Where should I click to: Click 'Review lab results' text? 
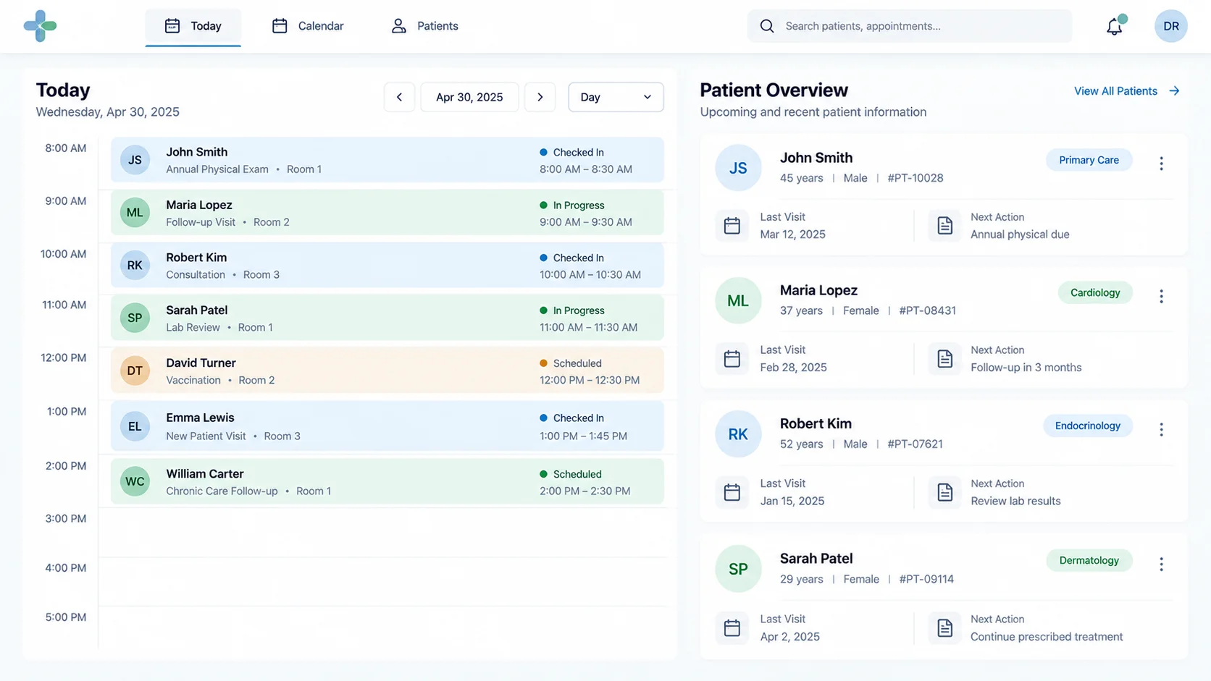coord(1015,501)
